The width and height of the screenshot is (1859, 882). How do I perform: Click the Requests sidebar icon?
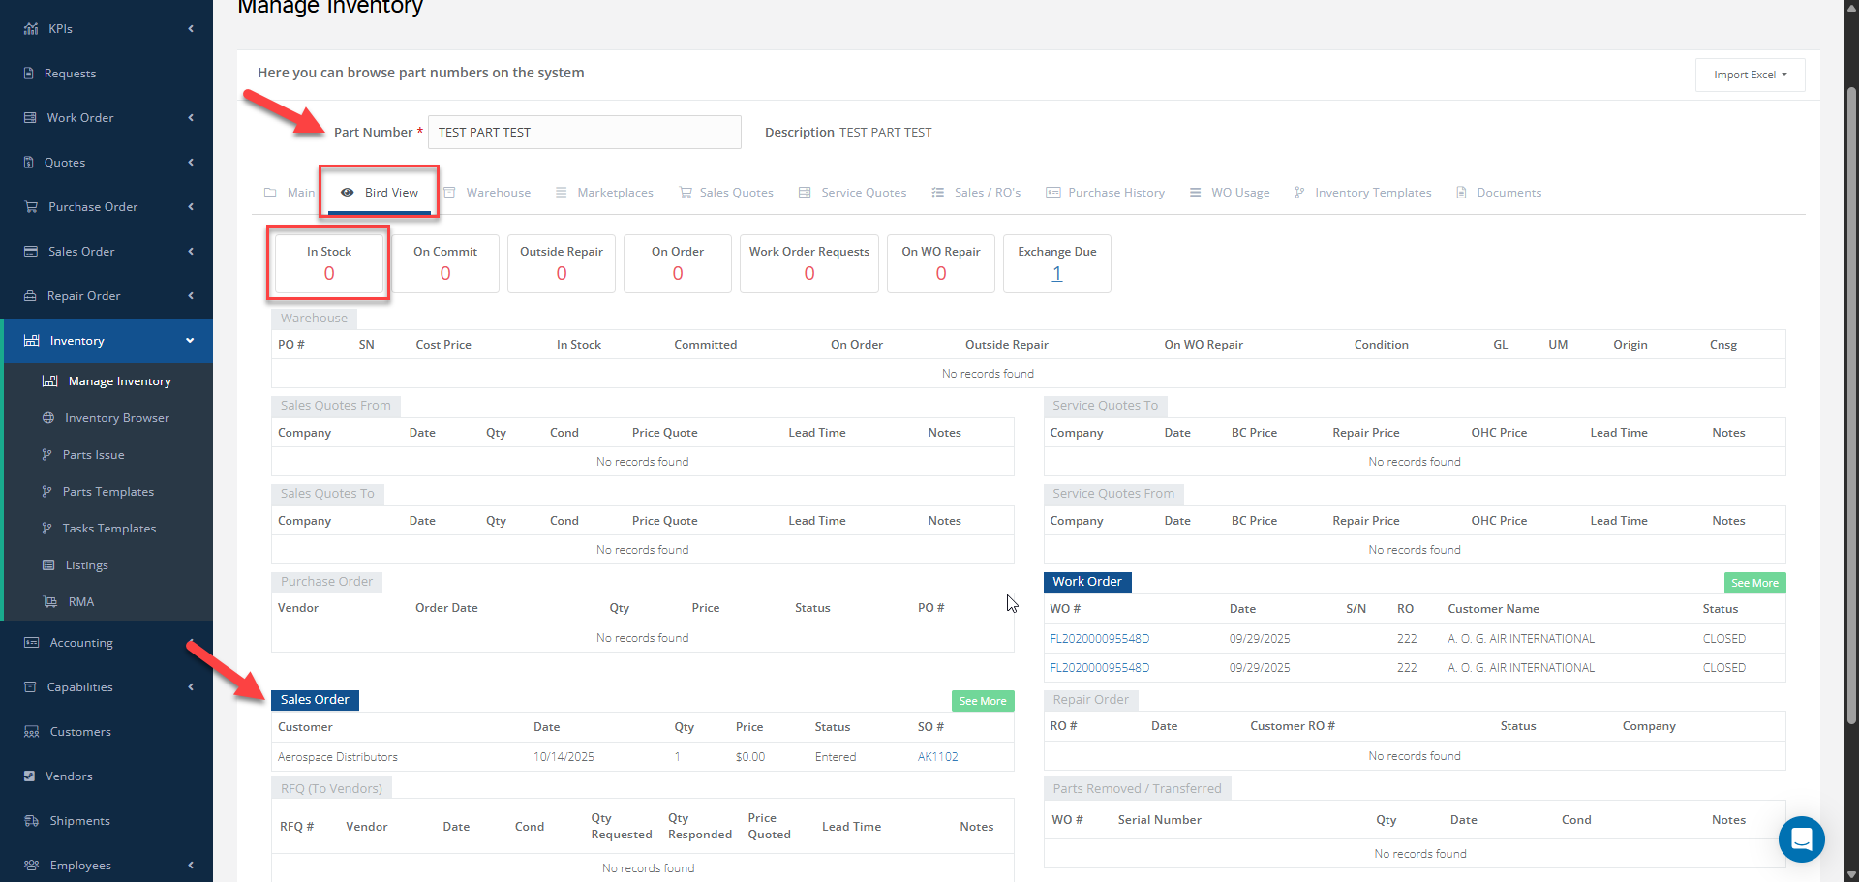tap(29, 74)
